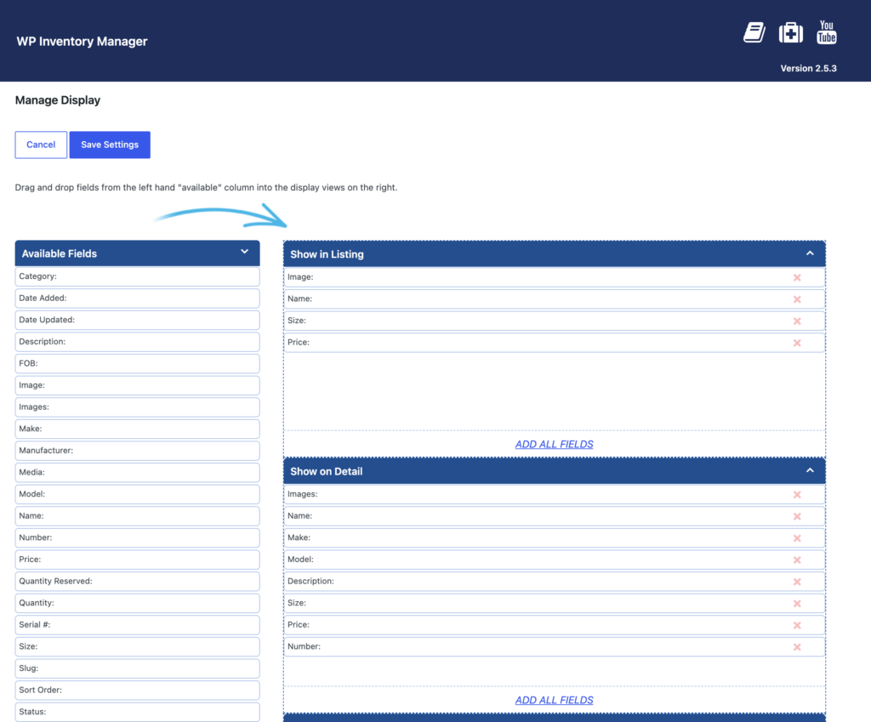Select Size in Available Fields
This screenshot has width=871, height=722.
pyautogui.click(x=137, y=646)
